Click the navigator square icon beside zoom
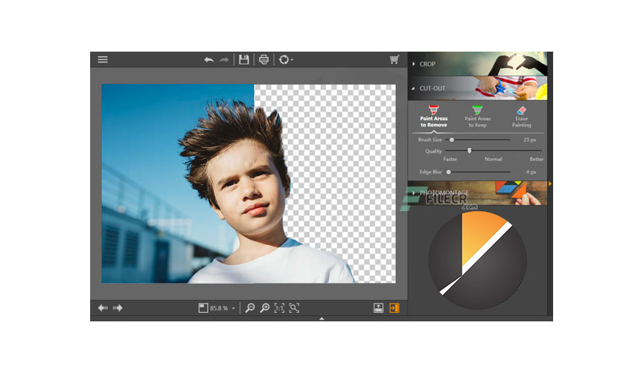 (x=203, y=307)
